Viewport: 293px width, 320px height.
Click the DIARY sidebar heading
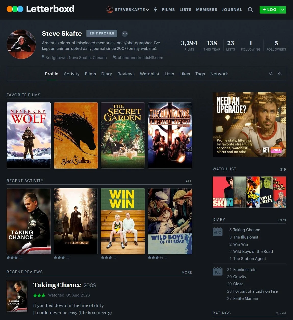(x=219, y=220)
